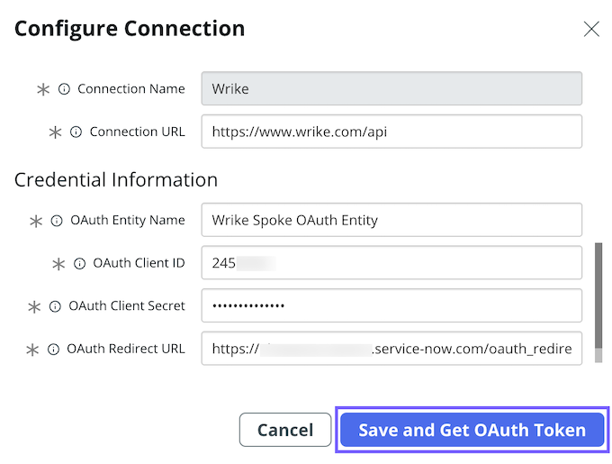
Task: Click the OAuth Client Secret password field
Action: pyautogui.click(x=391, y=305)
